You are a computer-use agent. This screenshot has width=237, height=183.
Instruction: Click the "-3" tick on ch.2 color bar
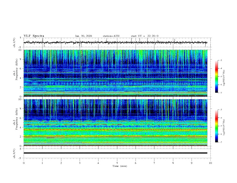tap(221, 110)
